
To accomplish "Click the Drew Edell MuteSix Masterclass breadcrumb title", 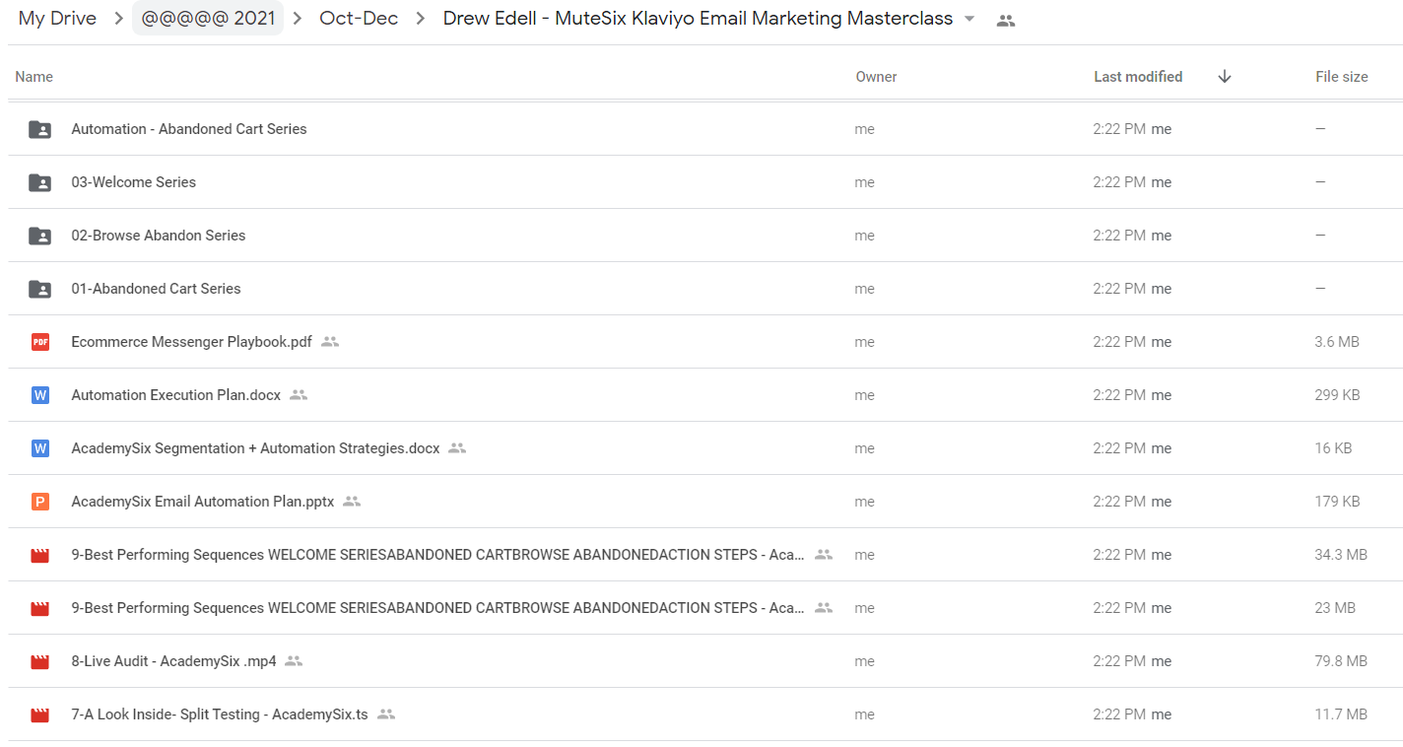I will coord(698,19).
